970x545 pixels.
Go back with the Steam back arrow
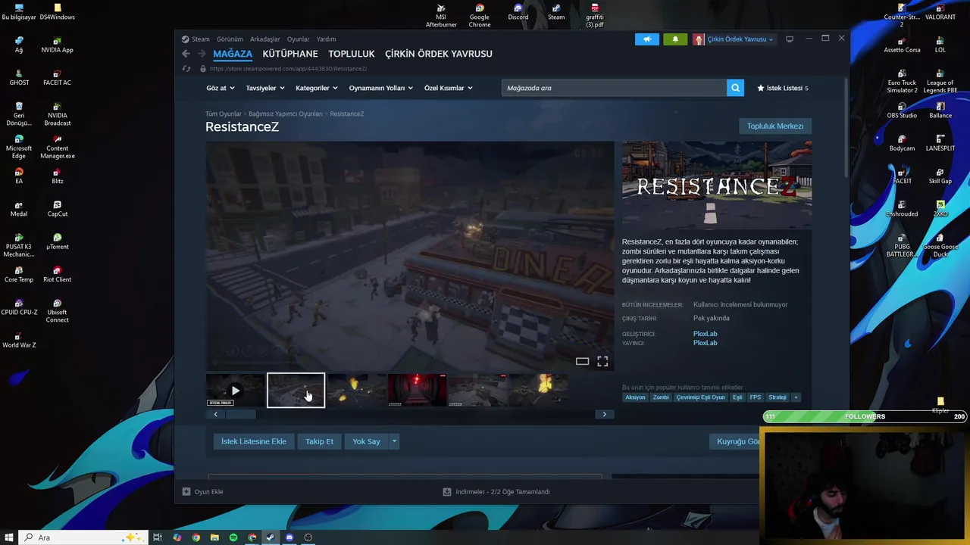pos(186,54)
